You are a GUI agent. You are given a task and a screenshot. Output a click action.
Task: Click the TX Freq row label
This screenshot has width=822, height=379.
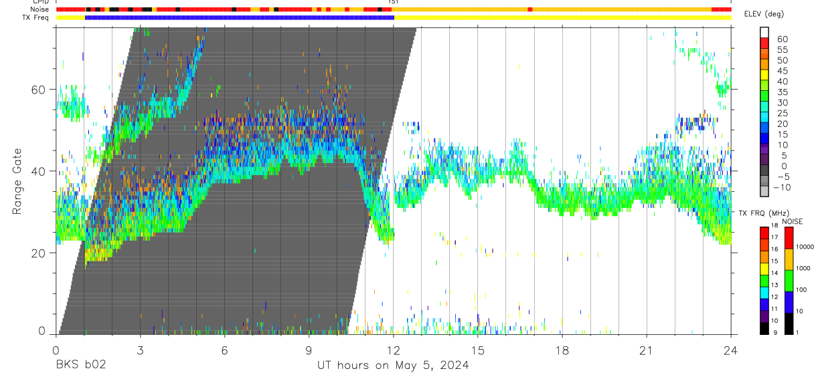click(35, 17)
